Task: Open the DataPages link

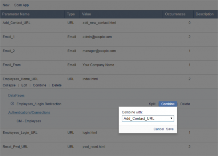Action: tap(17, 95)
